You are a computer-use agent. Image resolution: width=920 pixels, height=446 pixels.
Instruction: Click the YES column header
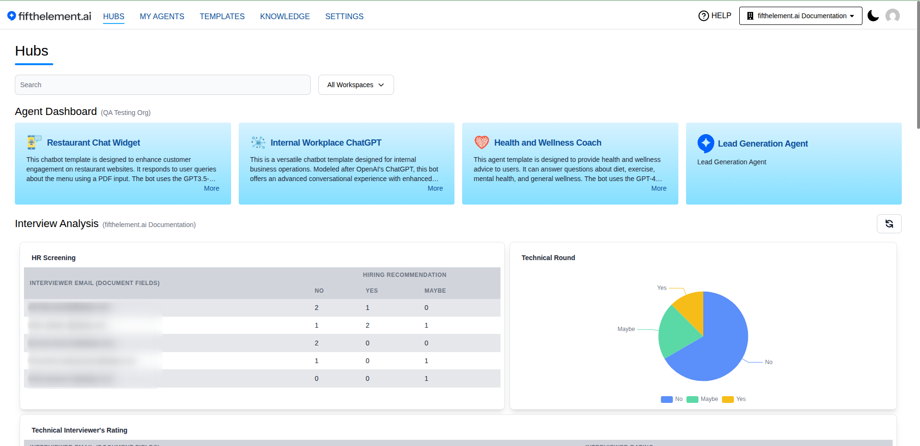372,291
